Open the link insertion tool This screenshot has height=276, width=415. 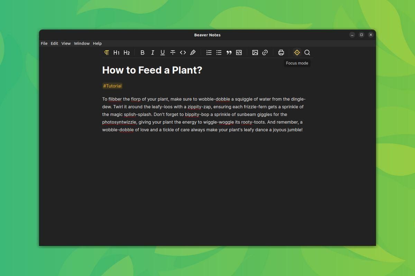point(265,52)
